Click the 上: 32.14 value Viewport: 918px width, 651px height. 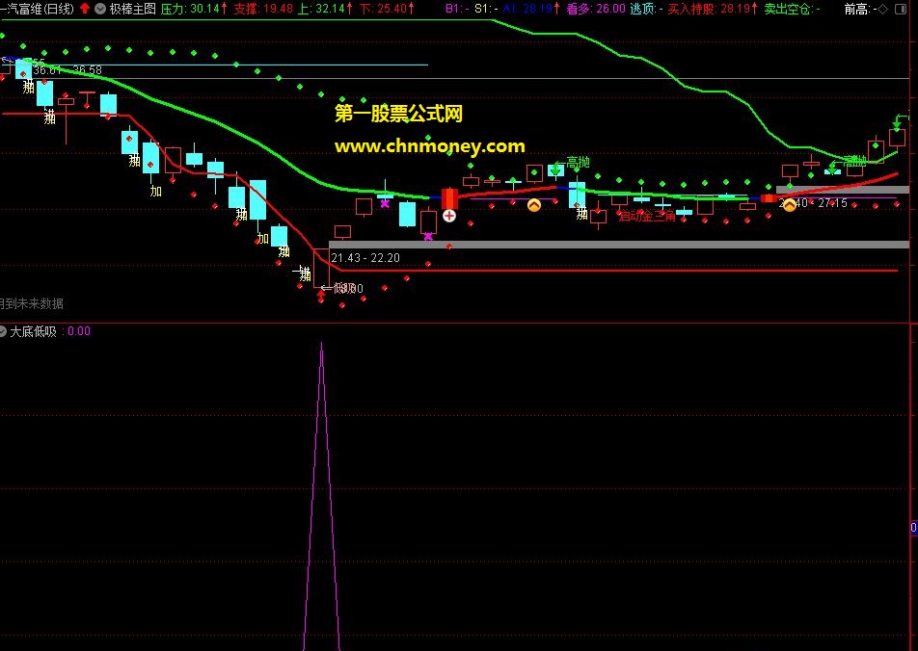pos(325,9)
